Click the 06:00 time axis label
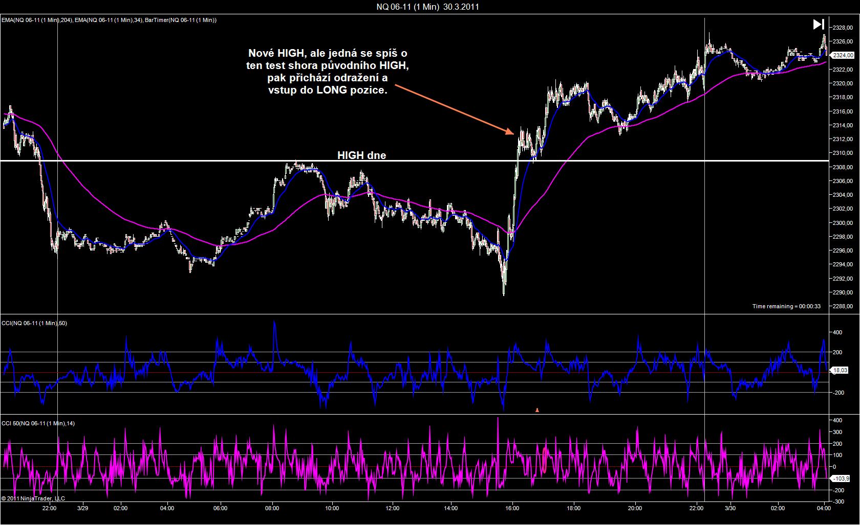Viewport: 860px width, 525px height. [220, 509]
